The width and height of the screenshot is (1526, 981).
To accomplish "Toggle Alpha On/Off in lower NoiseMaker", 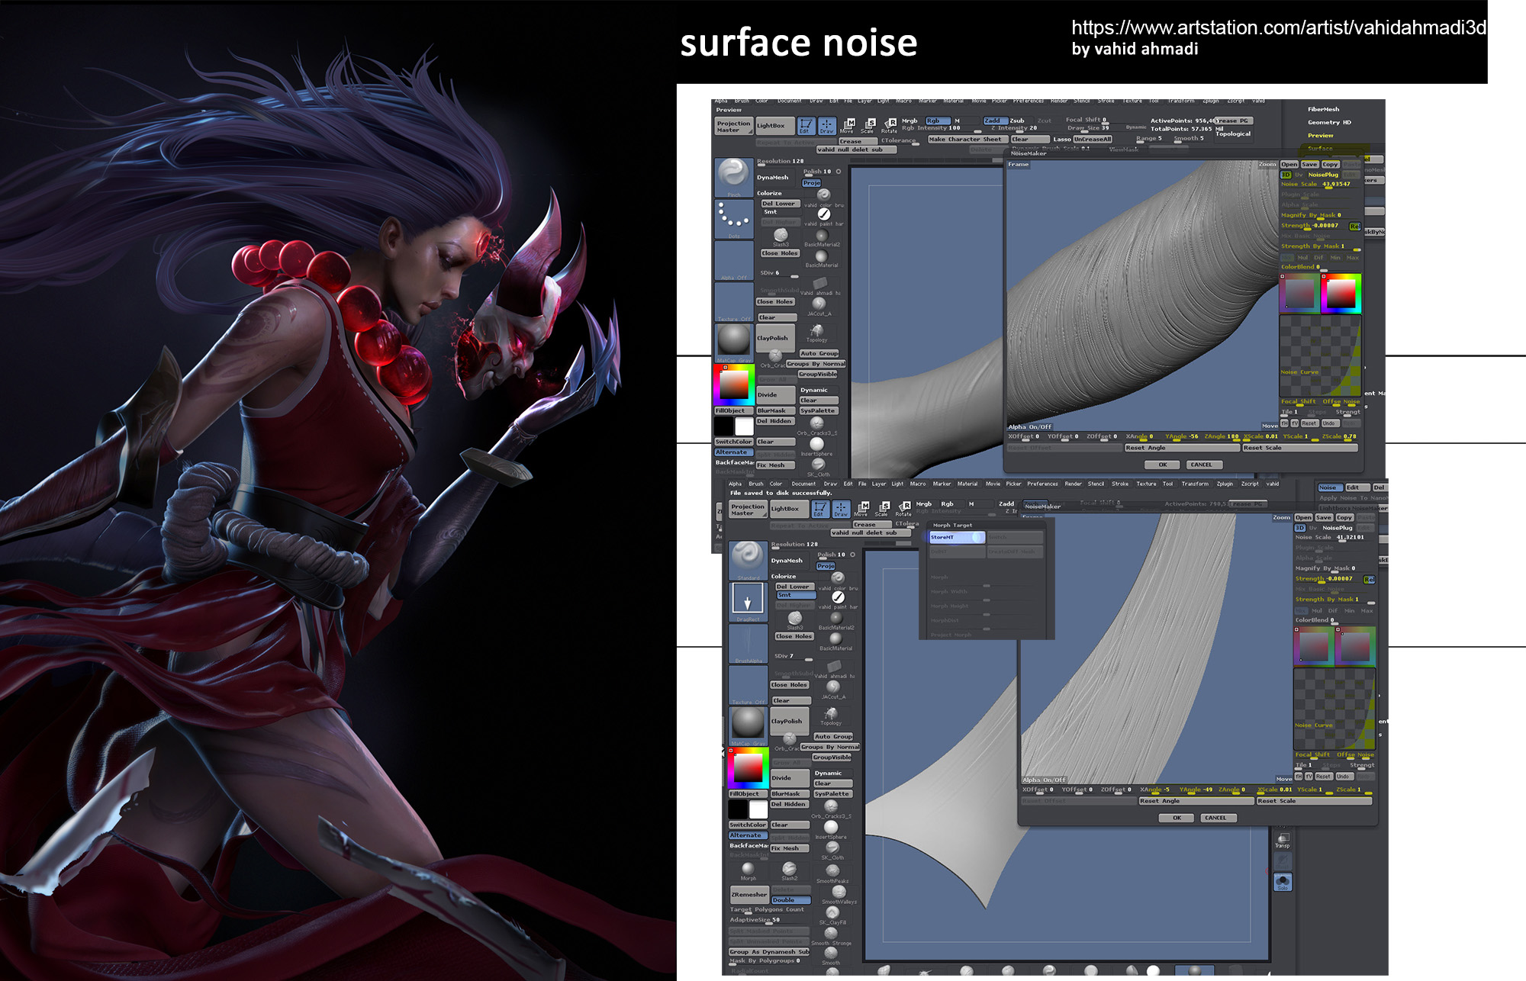I will click(x=1044, y=780).
